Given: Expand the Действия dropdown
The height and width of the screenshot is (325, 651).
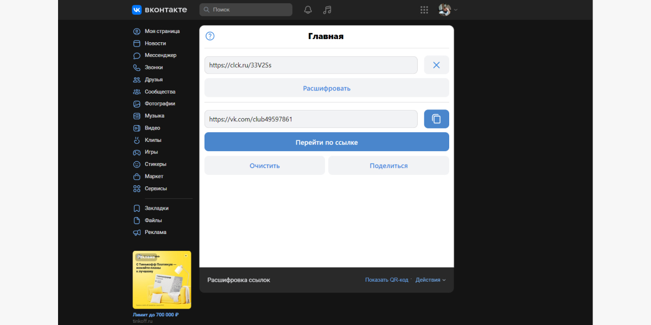Looking at the screenshot, I should coord(431,280).
